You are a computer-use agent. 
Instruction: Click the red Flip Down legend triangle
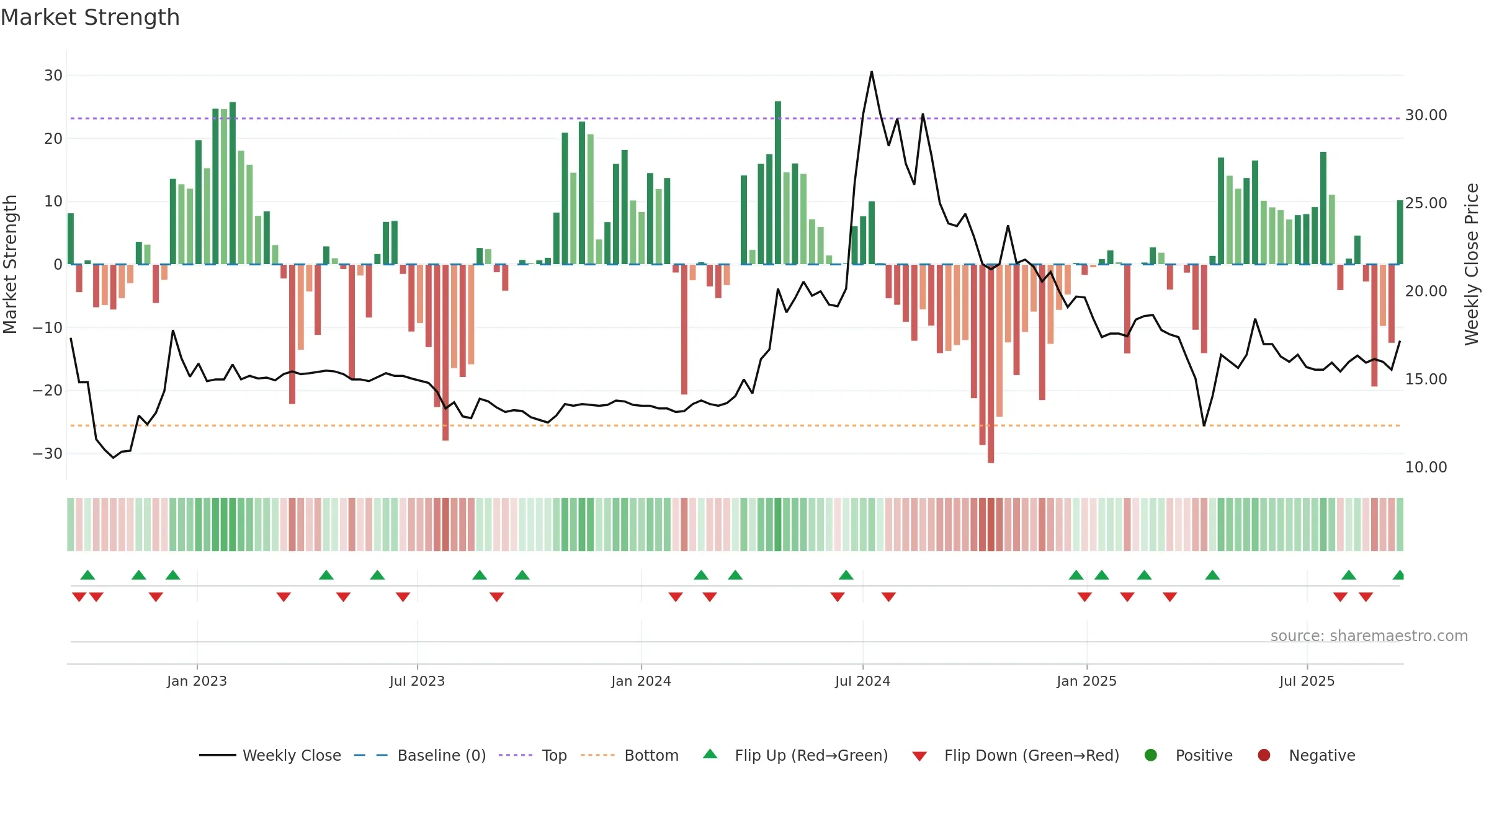tap(919, 756)
